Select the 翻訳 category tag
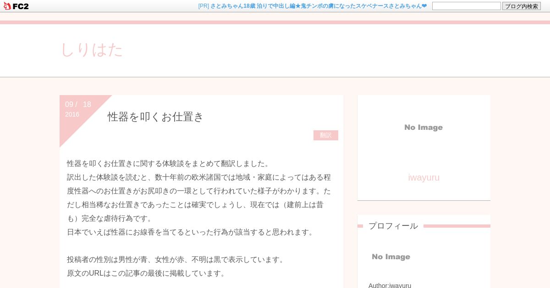Viewport: 550px width, 288px height. coord(326,135)
